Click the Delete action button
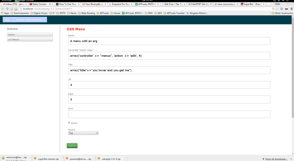The height and width of the screenshot is (161, 294). pyautogui.click(x=30, y=35)
